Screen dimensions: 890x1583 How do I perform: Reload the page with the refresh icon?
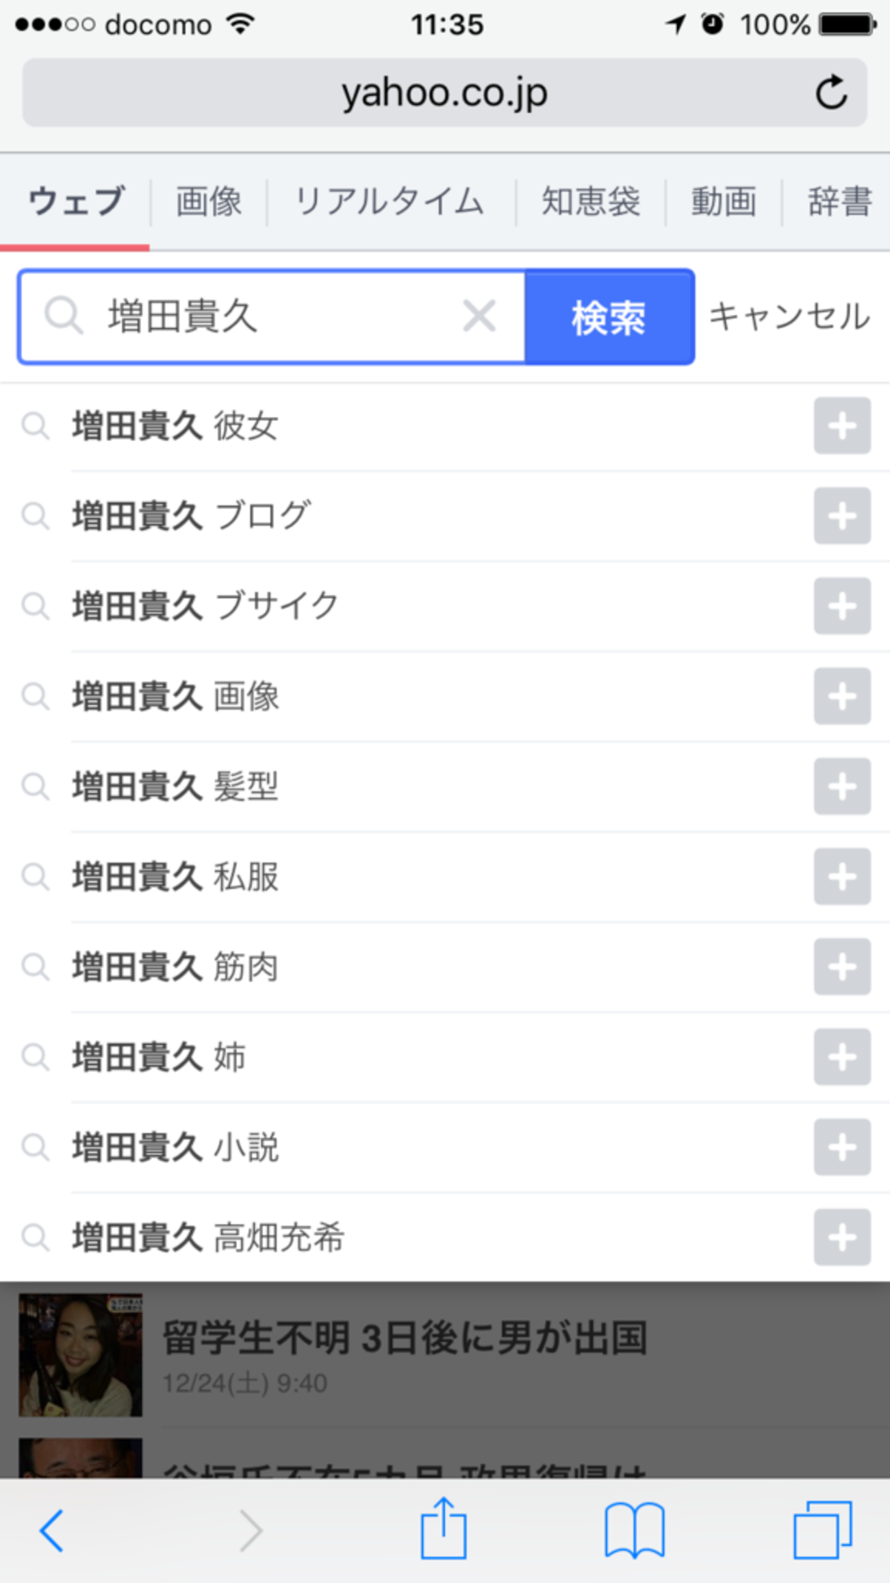tap(831, 92)
